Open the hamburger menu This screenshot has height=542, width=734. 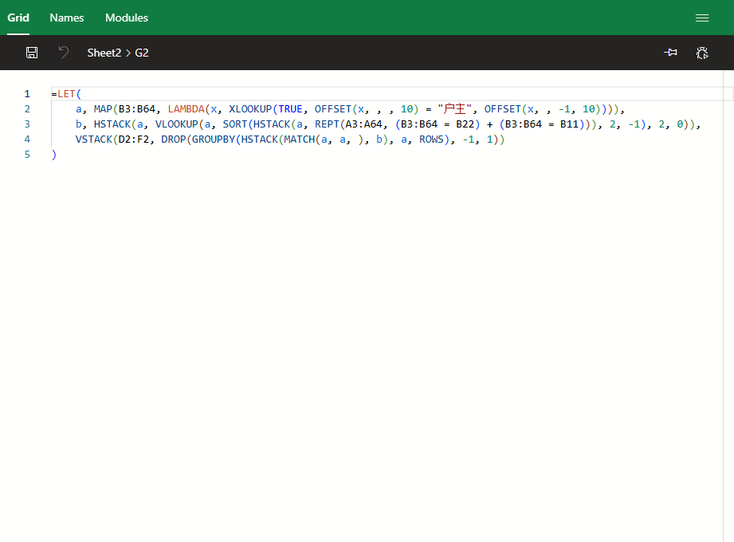coord(702,18)
